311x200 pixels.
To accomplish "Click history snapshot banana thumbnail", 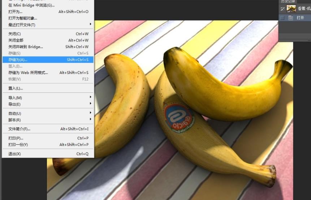I will [x=291, y=9].
